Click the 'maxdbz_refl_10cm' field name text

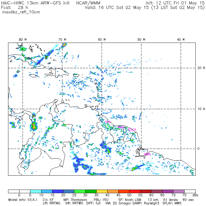(x=21, y=12)
